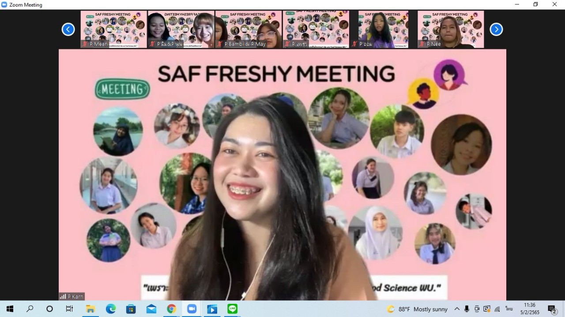Switch the keyboard input language indicator
The image size is (565, 317).
(509, 309)
